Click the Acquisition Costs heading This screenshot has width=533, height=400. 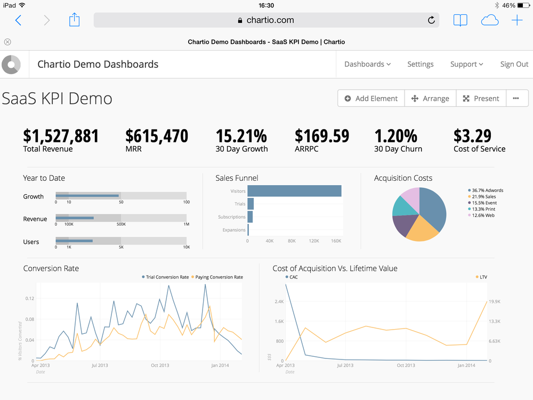(x=403, y=178)
